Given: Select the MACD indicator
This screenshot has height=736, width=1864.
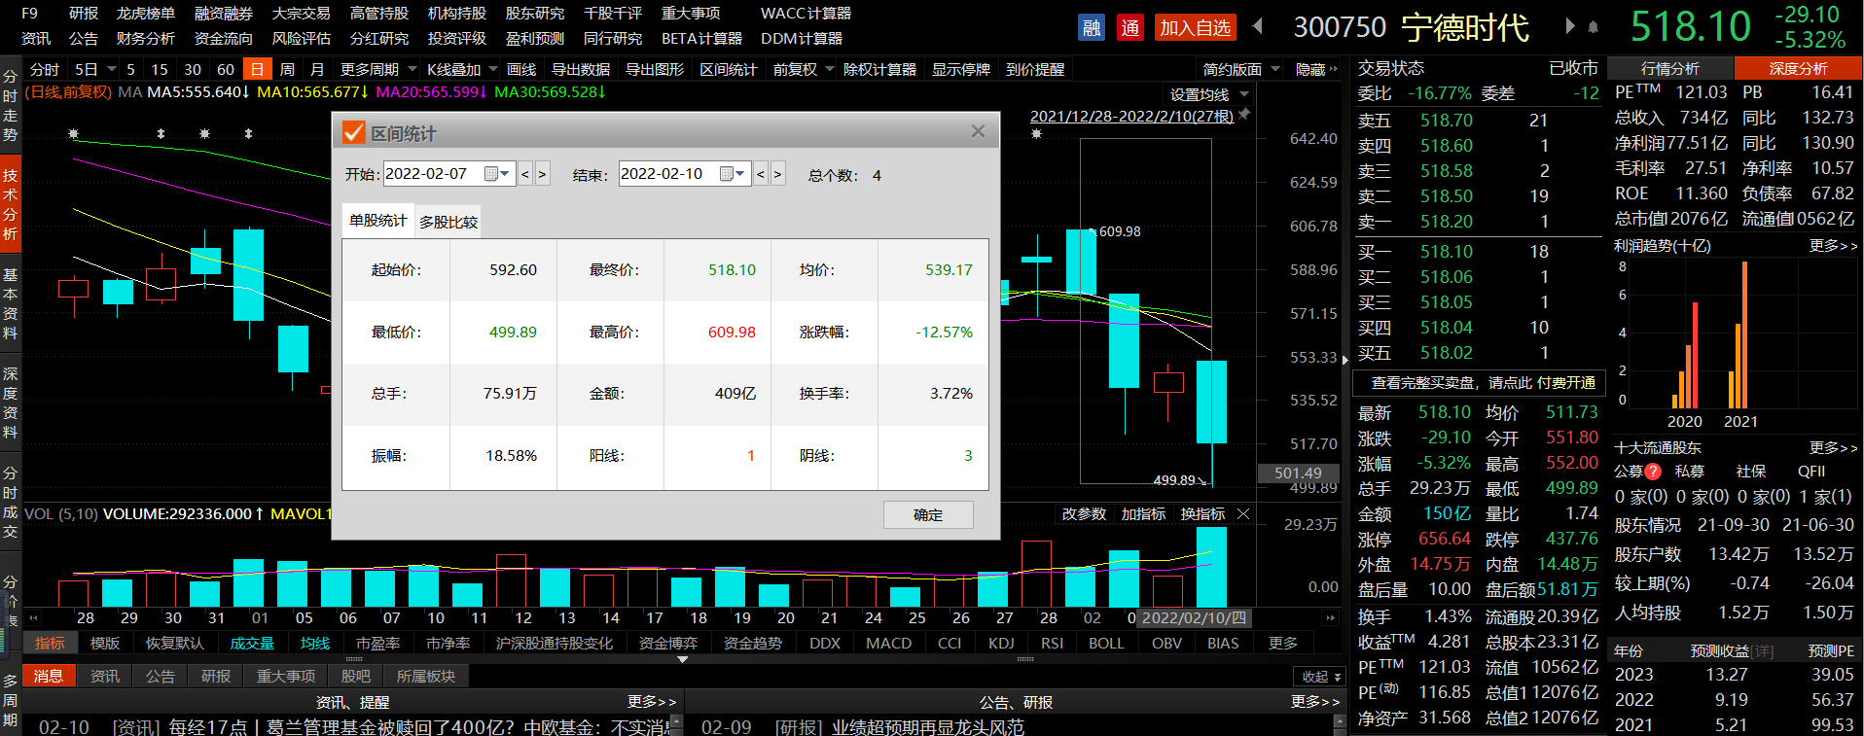Looking at the screenshot, I should (888, 643).
